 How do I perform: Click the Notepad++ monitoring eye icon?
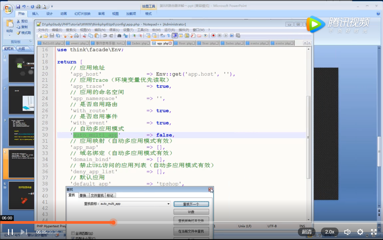click(x=205, y=36)
